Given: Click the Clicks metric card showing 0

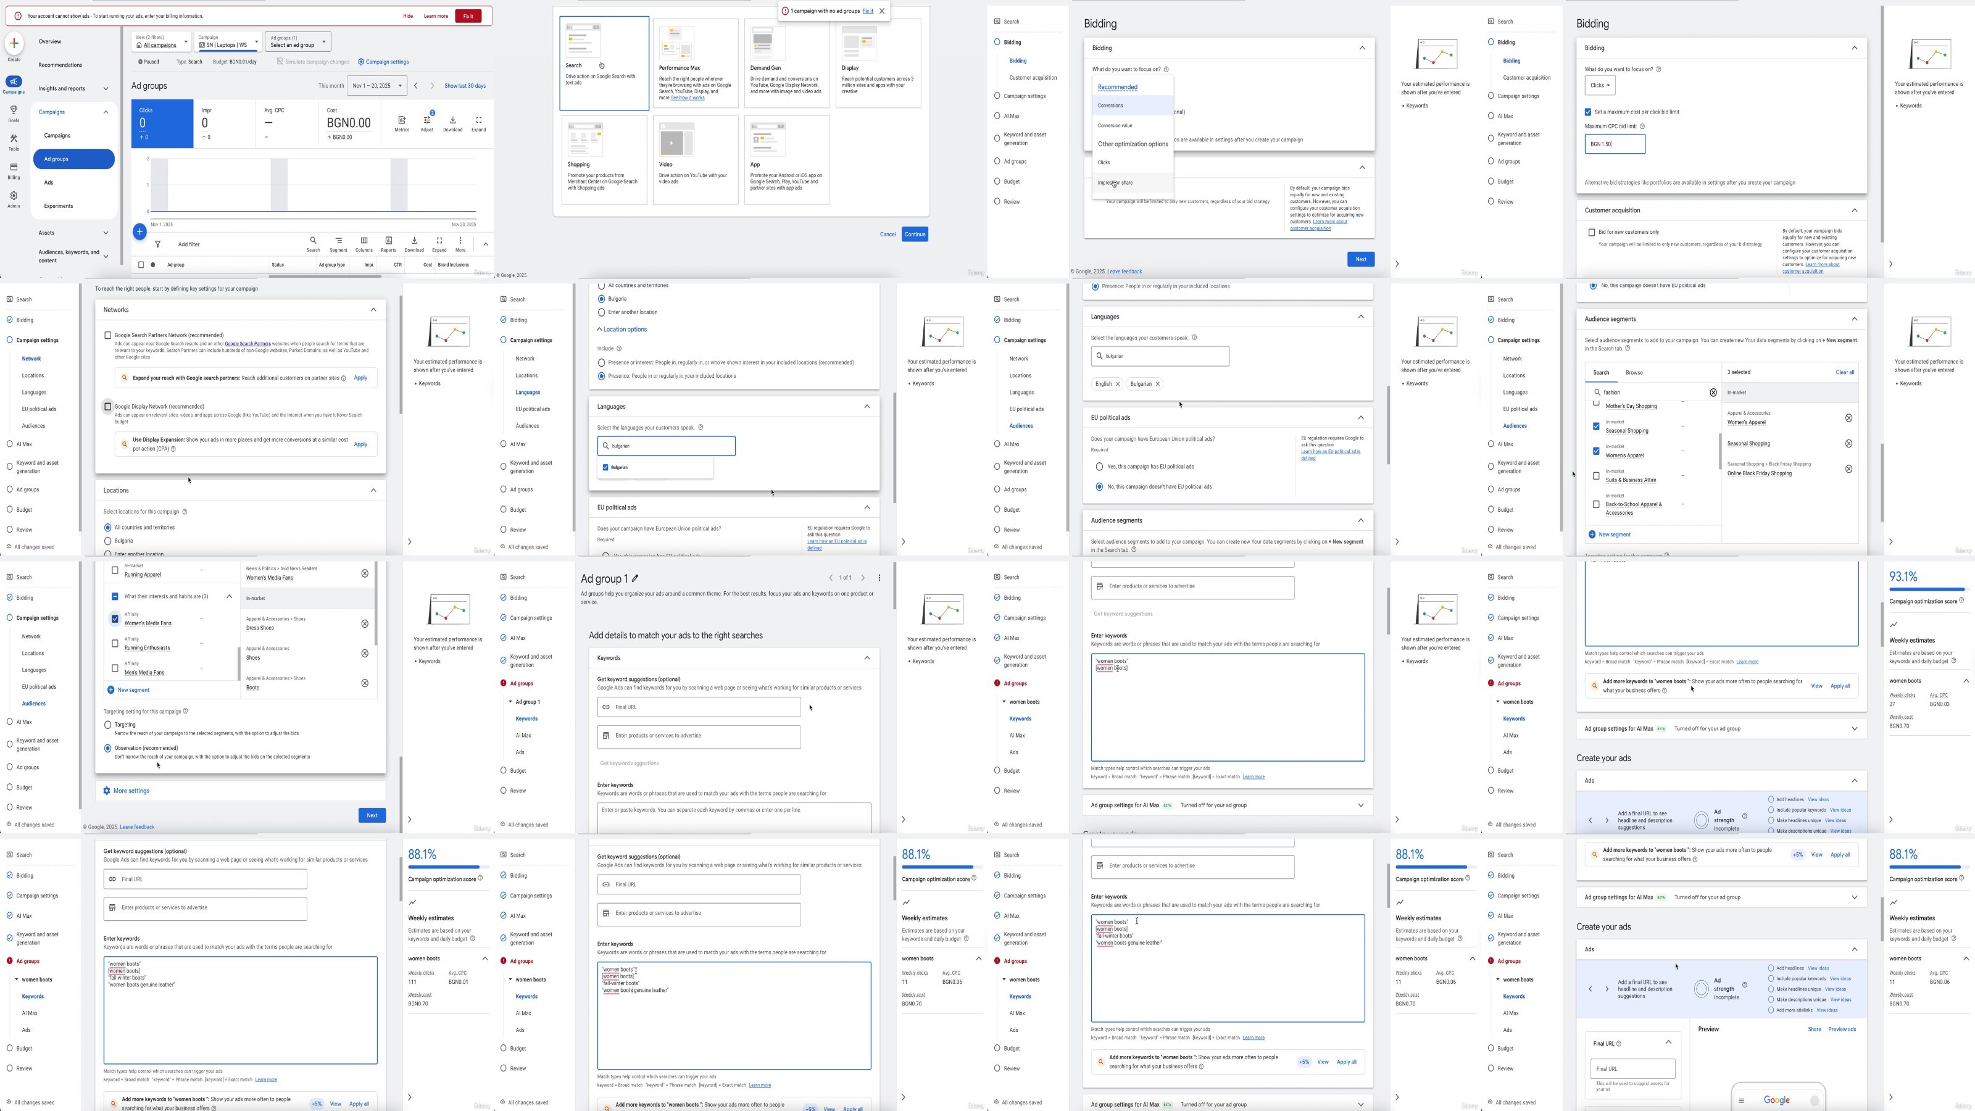Looking at the screenshot, I should (x=162, y=123).
